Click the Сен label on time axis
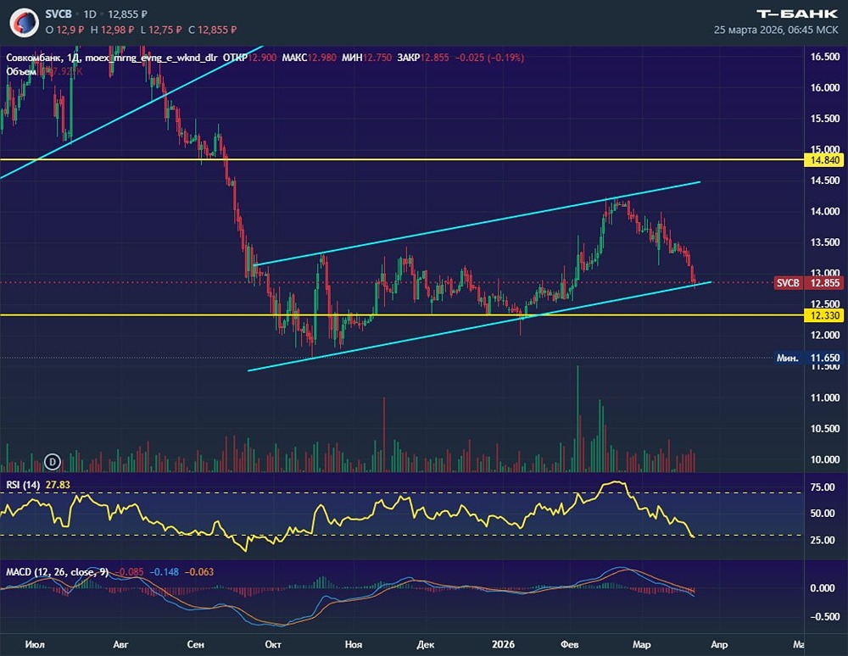 coord(195,645)
